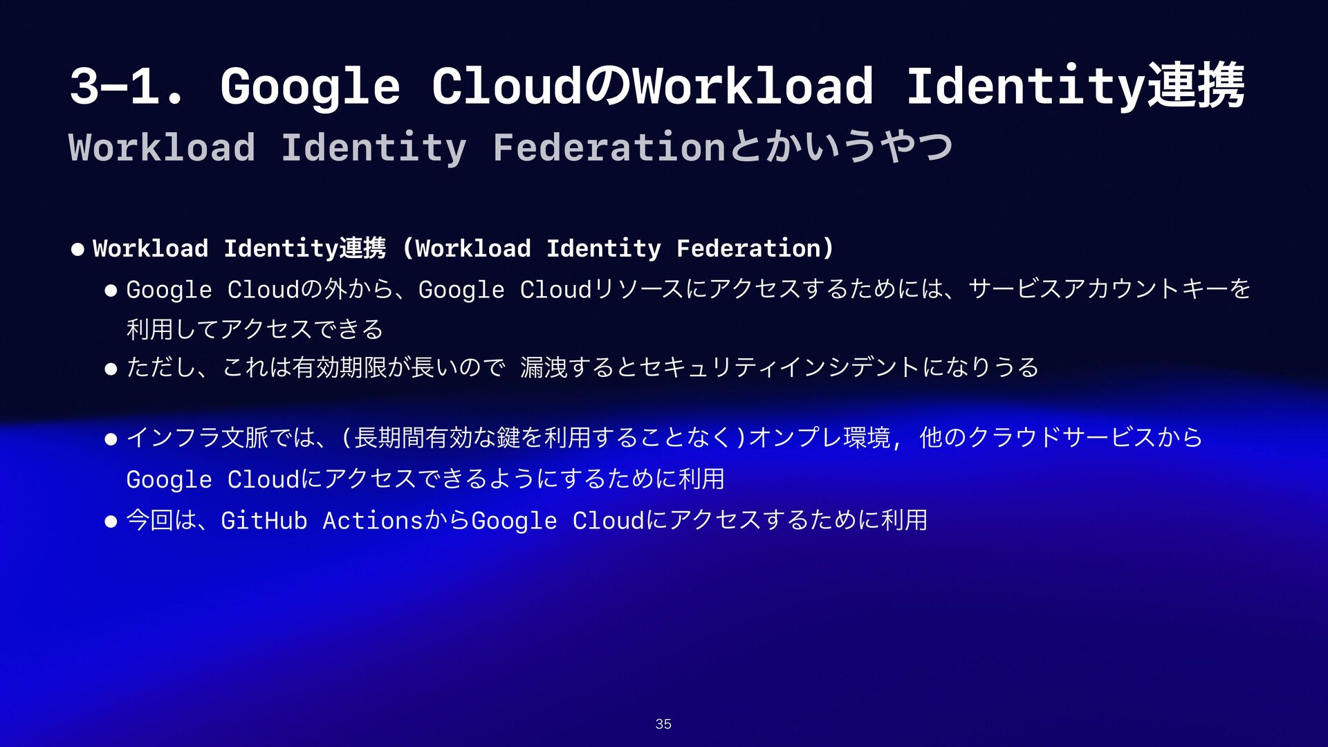Click the bullet dot before 'Google Cloudの外から'

click(x=111, y=290)
